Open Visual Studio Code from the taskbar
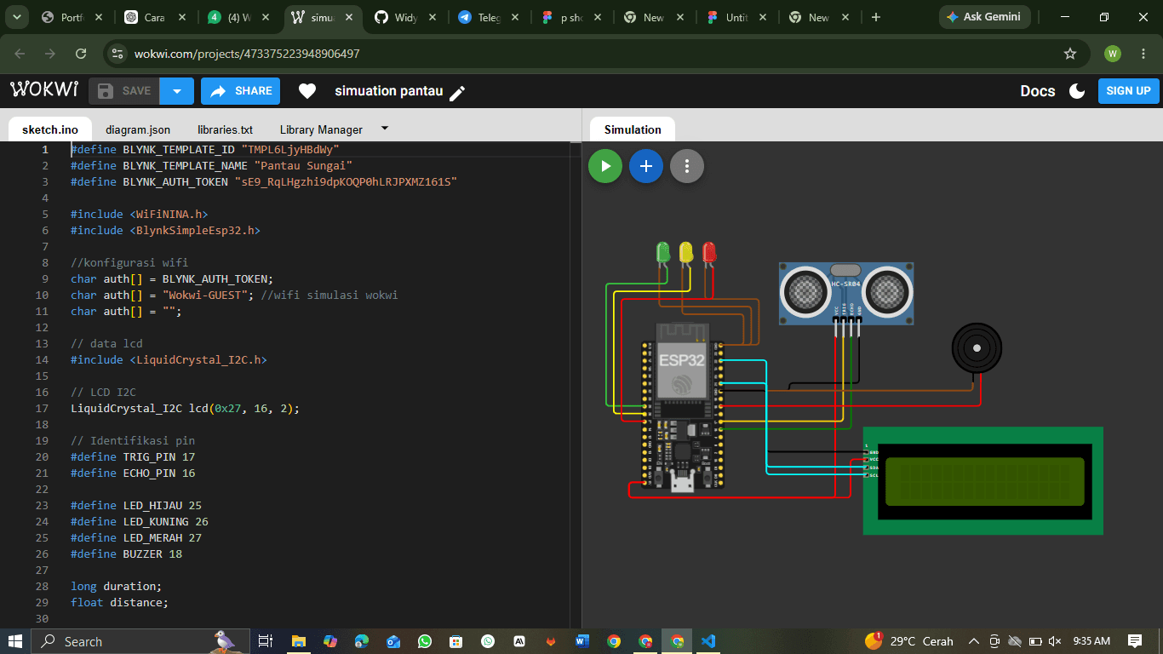Viewport: 1163px width, 654px height. 708,641
